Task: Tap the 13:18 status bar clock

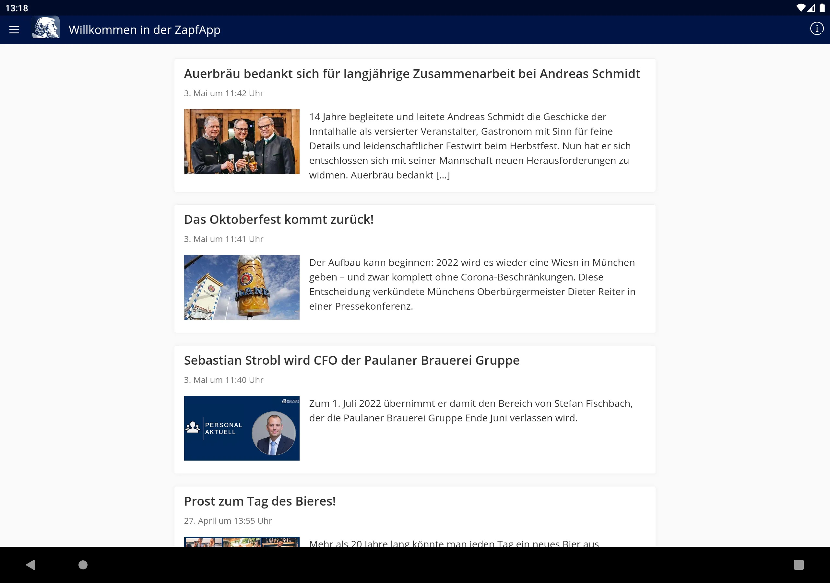Action: [x=17, y=8]
